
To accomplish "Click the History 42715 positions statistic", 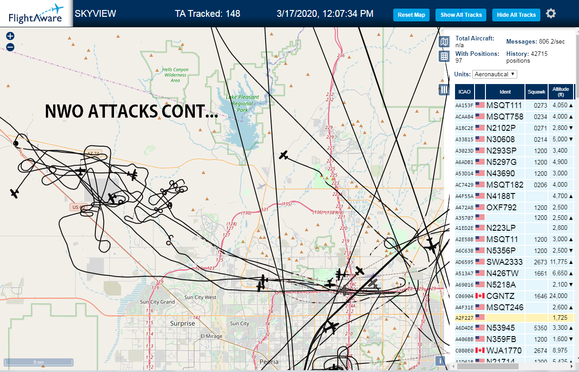I will [527, 57].
